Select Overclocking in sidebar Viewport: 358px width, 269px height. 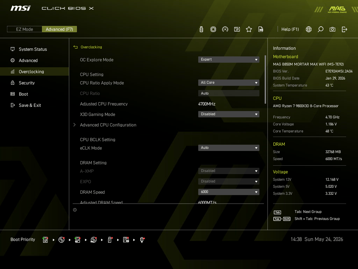(x=34, y=71)
